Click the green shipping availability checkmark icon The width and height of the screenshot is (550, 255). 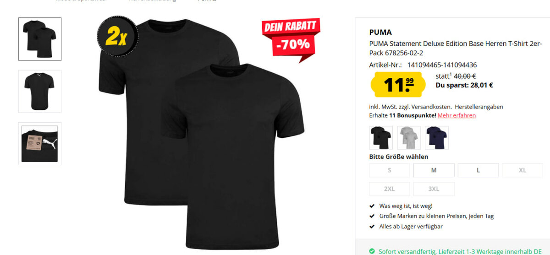372,251
